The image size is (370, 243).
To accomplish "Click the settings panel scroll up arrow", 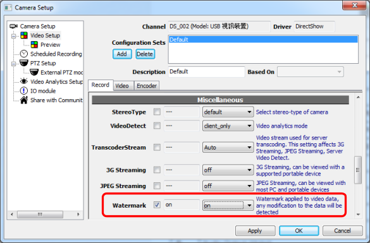I will coord(358,97).
